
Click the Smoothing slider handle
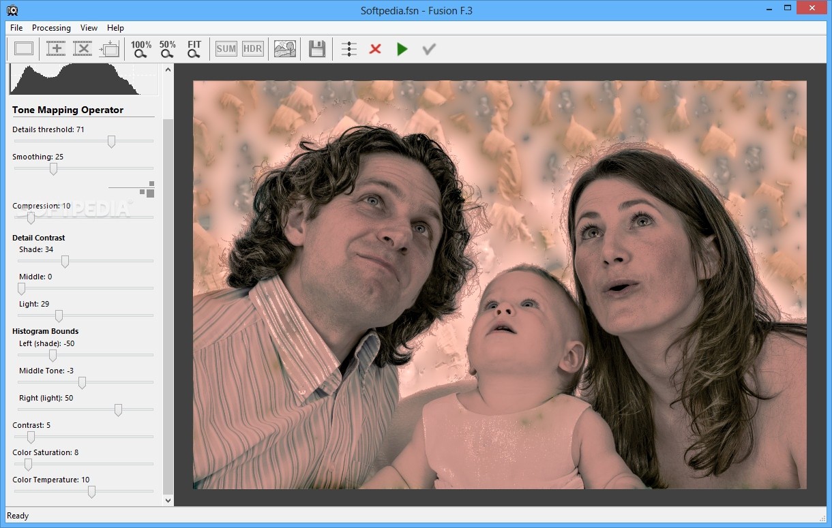[x=53, y=168]
